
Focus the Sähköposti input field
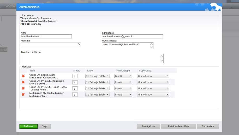132,36
